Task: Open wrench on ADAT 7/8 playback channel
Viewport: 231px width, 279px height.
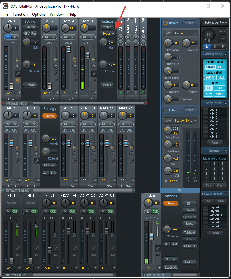Action: (x=132, y=161)
